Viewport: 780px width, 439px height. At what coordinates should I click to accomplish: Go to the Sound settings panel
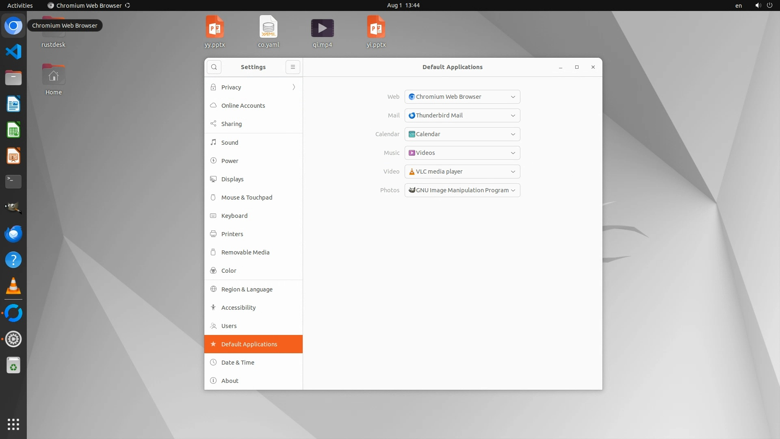(x=230, y=143)
